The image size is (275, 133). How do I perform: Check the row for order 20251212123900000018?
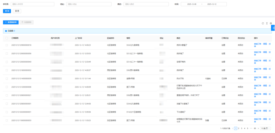(7, 45)
